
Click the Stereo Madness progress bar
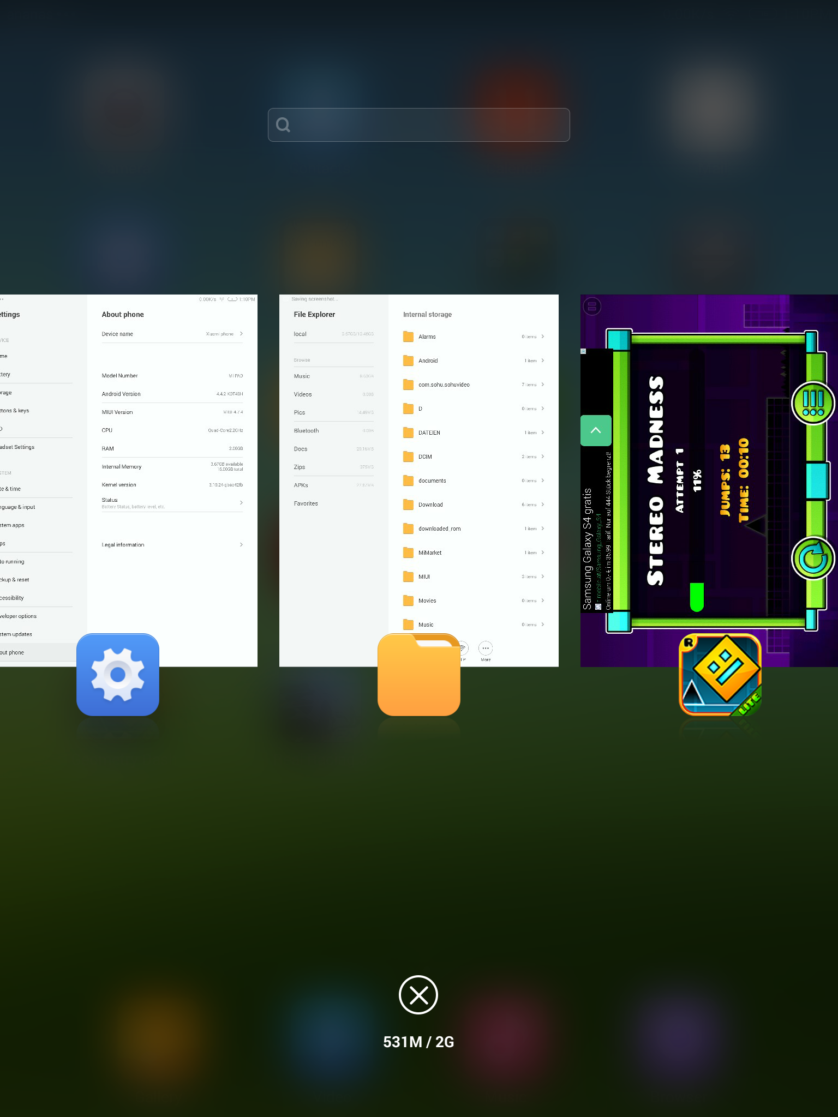(697, 480)
